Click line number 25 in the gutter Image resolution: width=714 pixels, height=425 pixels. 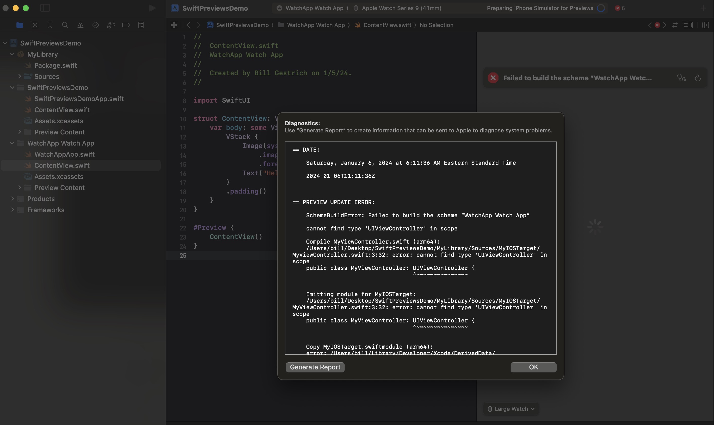183,255
